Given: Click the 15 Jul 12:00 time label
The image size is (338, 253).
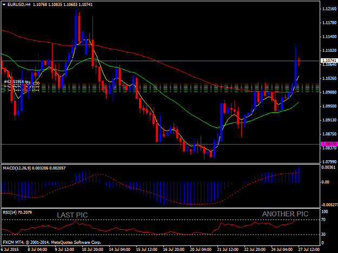Looking at the screenshot, I should (x=147, y=250).
